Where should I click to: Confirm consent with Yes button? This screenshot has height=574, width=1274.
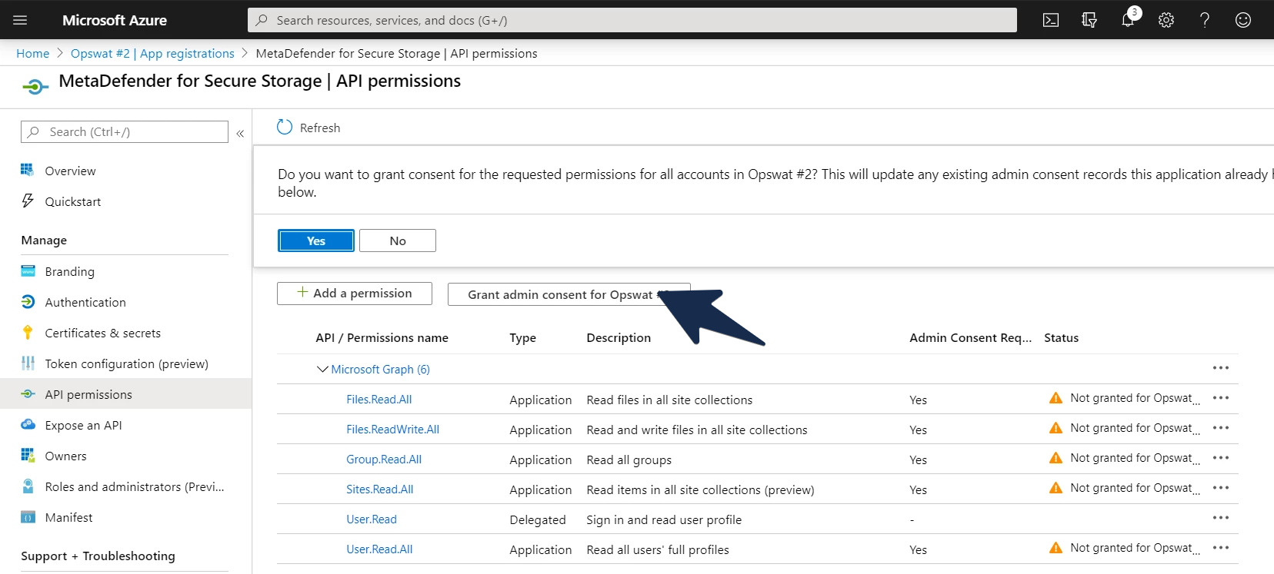pos(316,241)
